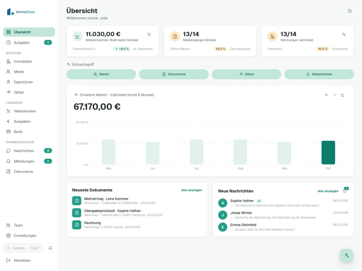
Task: Switch chart view with the line graph icon
Action: 343,95
